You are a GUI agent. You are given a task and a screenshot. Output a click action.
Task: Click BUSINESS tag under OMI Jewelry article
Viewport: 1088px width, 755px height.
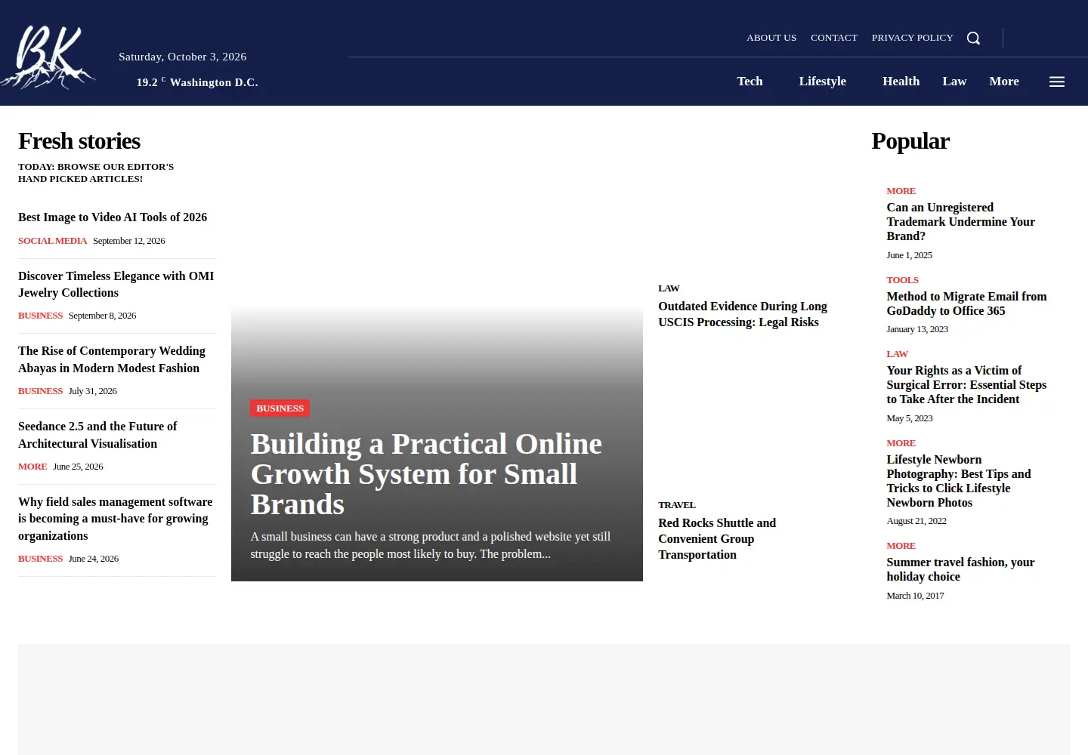pos(40,316)
